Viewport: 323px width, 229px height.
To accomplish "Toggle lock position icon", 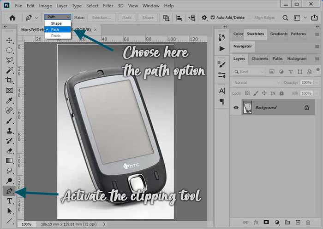I will point(264,93).
